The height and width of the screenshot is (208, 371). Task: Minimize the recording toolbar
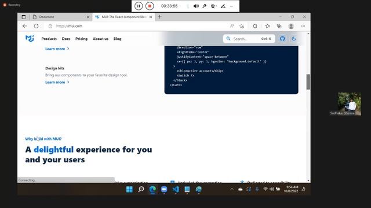pyautogui.click(x=231, y=6)
